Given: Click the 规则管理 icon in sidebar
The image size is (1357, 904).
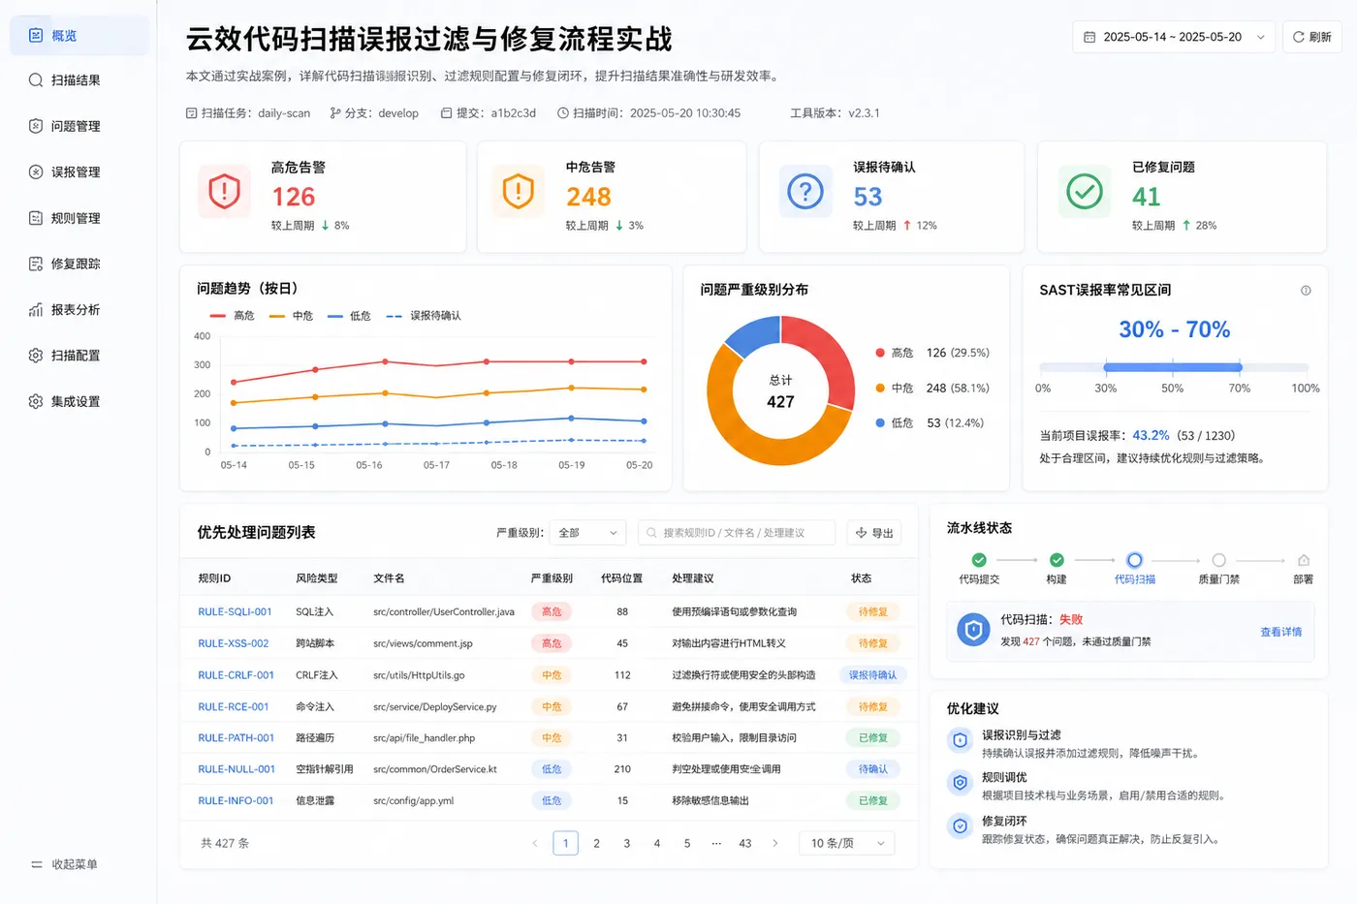Looking at the screenshot, I should coord(36,218).
